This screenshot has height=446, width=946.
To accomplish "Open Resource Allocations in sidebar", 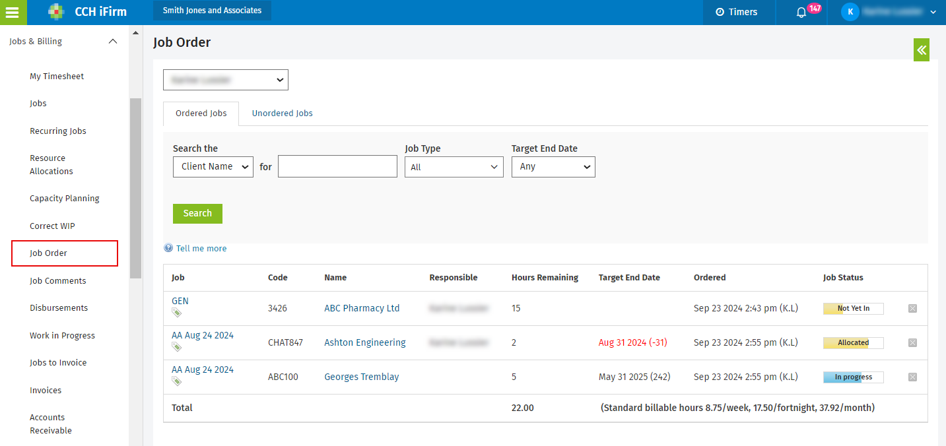I will coord(51,165).
